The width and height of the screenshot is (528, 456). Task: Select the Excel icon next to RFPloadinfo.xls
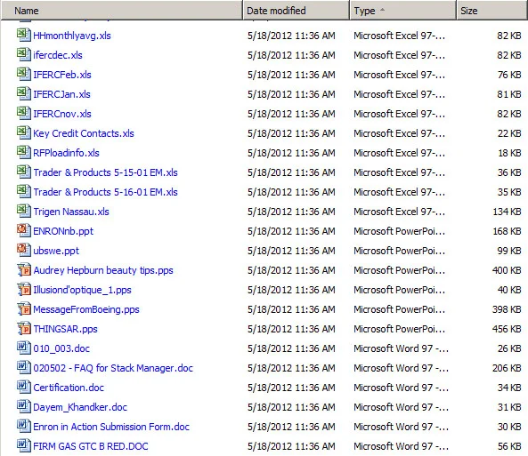click(23, 152)
